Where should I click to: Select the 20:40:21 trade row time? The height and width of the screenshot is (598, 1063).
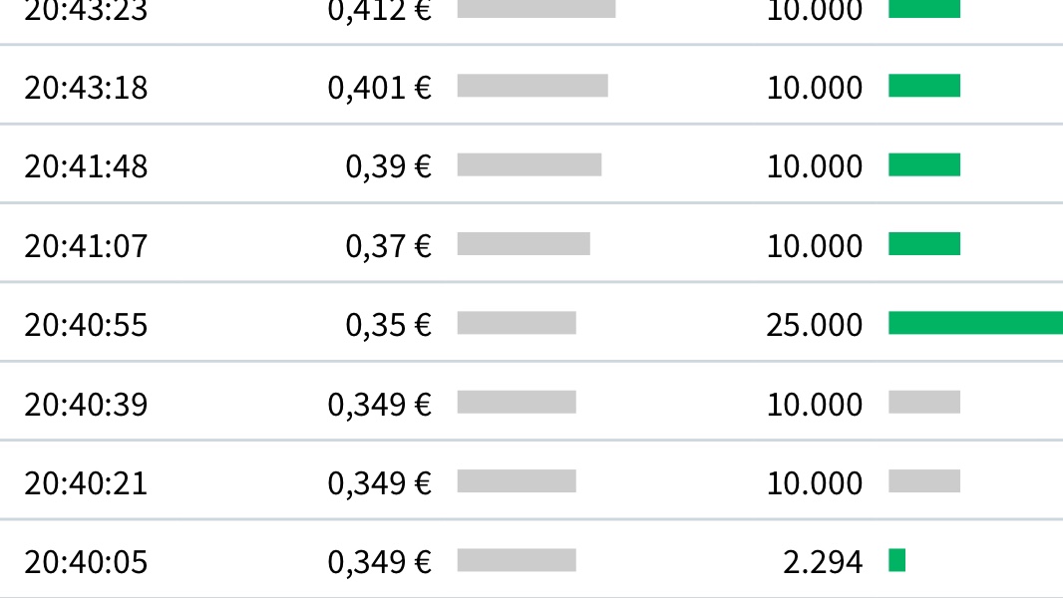pos(86,483)
